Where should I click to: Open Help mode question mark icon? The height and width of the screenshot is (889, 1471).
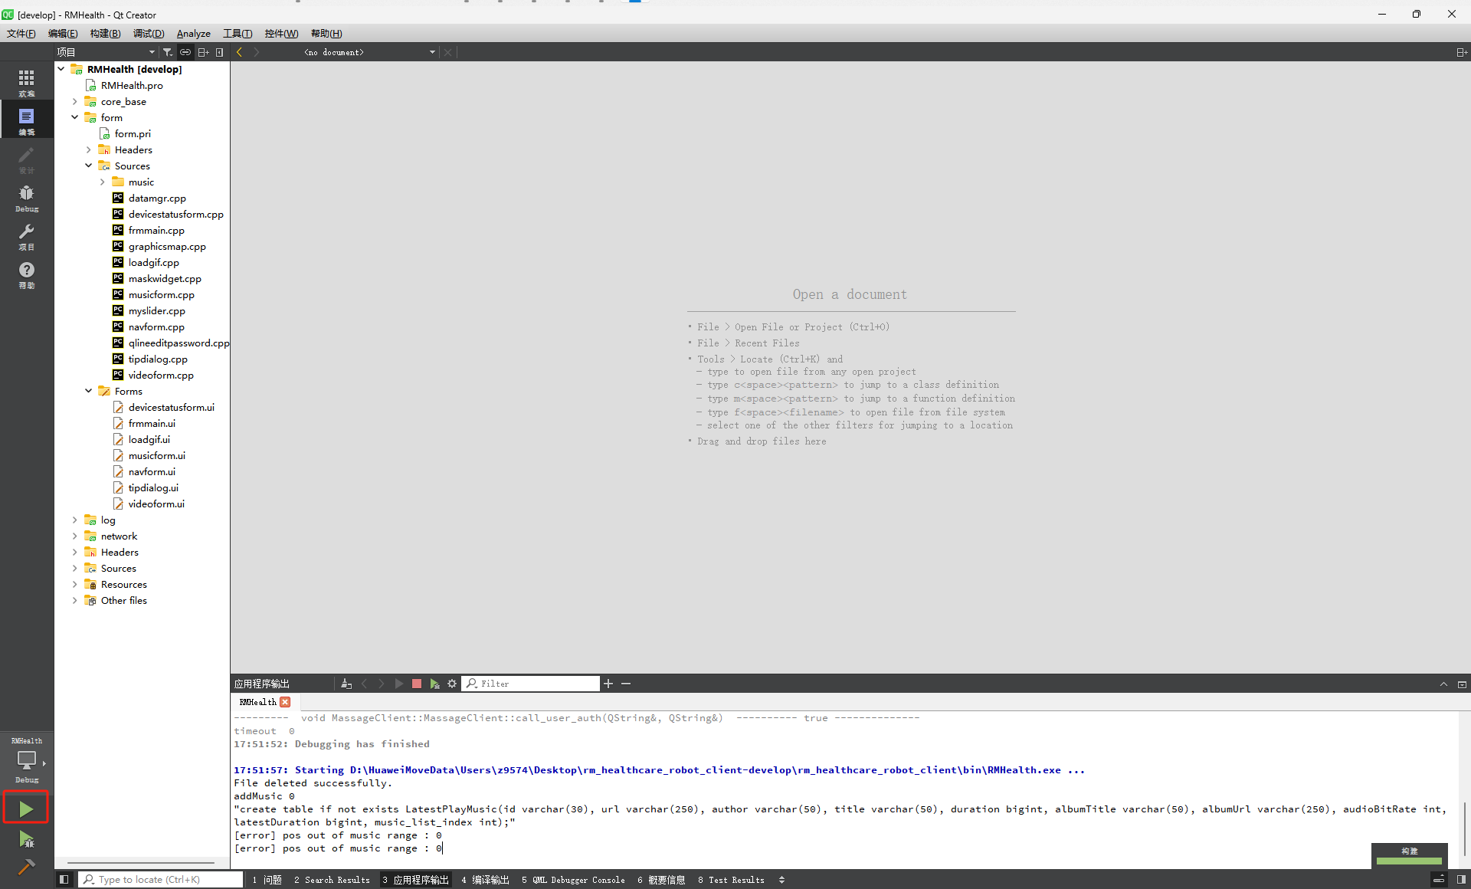[x=27, y=274]
